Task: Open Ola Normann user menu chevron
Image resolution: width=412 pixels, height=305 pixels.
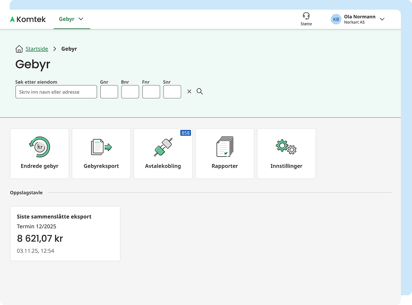Action: (x=382, y=19)
